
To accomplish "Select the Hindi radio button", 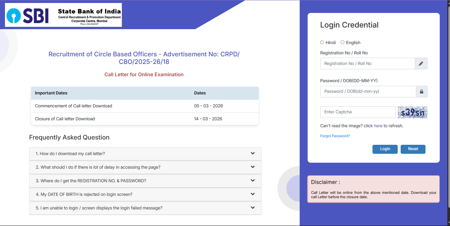I will pyautogui.click(x=322, y=42).
